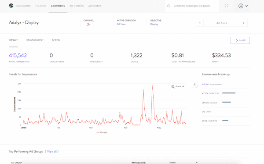Click the Trends for Impressions heading

(23, 74)
